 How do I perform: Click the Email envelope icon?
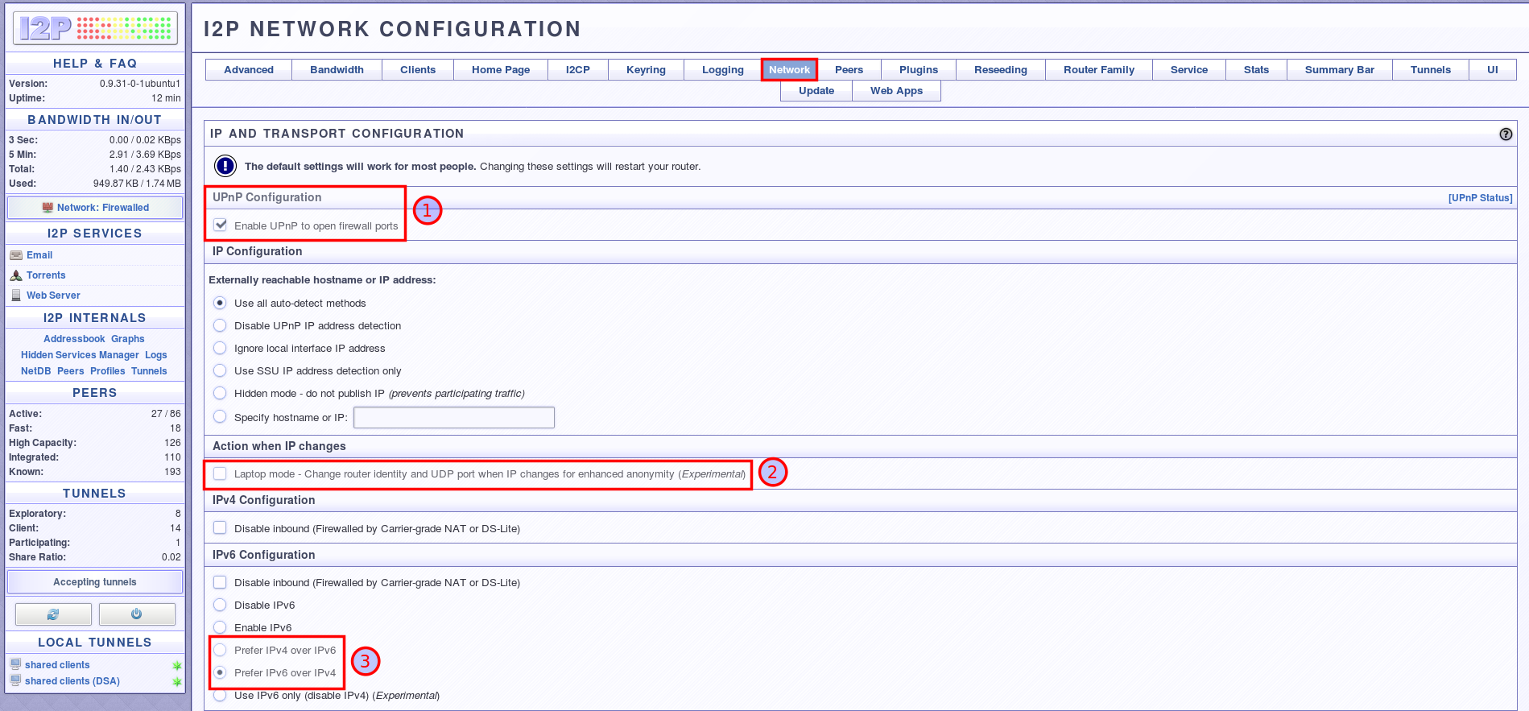16,255
